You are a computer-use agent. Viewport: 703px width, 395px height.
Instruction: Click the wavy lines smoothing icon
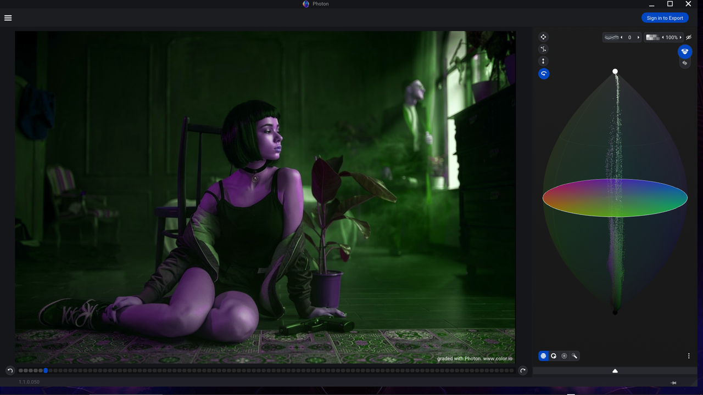[611, 37]
